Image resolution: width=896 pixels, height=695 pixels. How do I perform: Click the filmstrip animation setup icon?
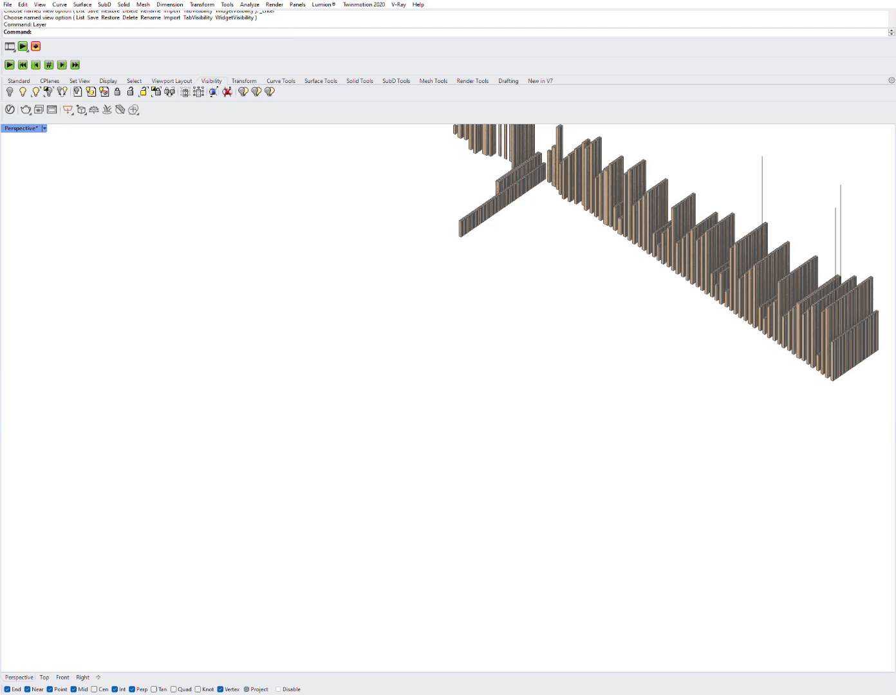[10, 46]
